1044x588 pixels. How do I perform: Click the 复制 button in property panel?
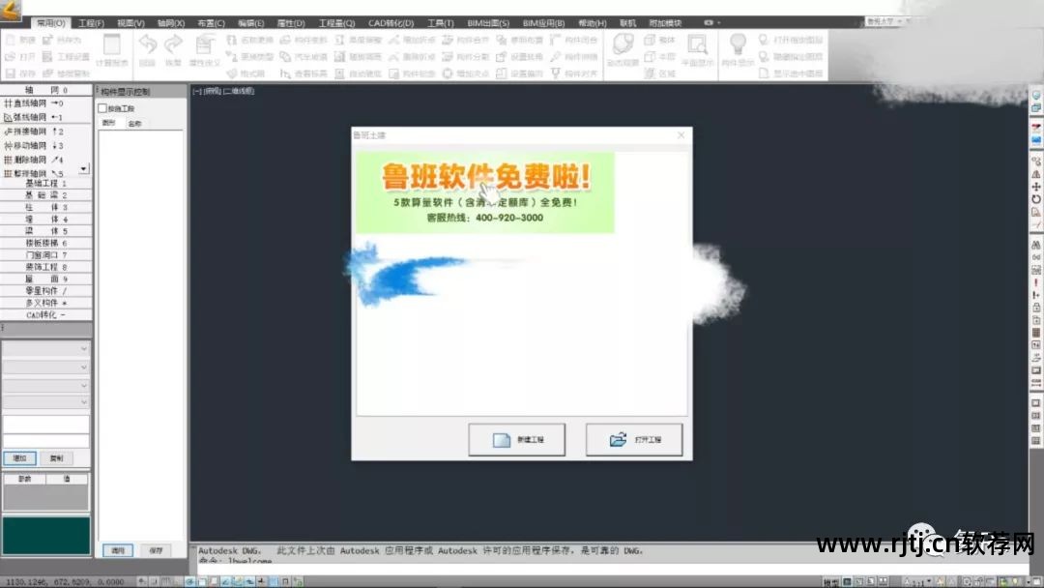pos(57,458)
